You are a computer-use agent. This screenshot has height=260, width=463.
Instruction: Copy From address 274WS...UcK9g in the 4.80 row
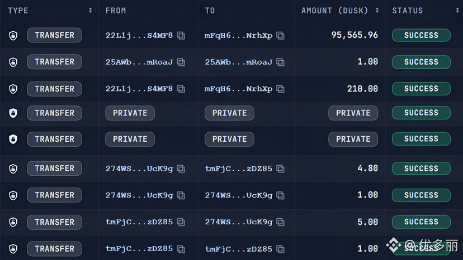point(181,168)
